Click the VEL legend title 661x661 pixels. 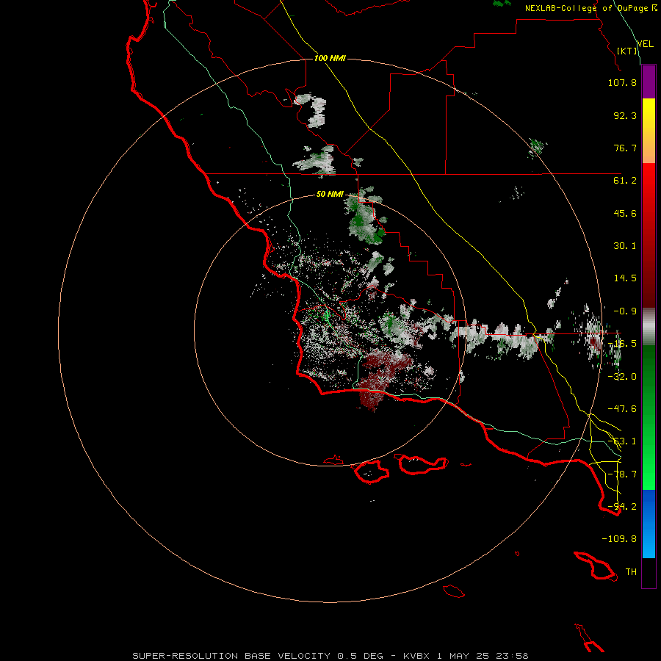[646, 44]
